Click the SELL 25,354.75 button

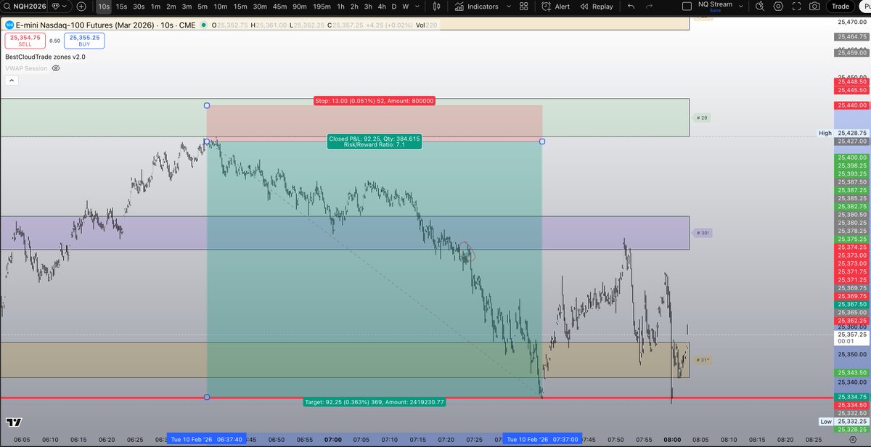click(24, 41)
